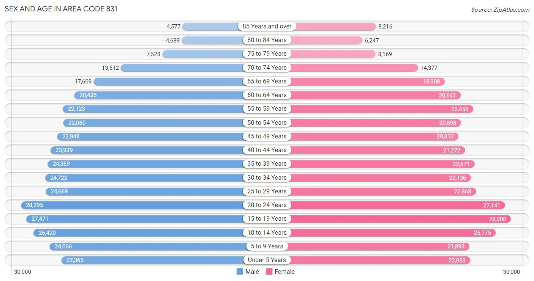
Task: Click the pink Female legend swatch
Action: tap(269, 272)
